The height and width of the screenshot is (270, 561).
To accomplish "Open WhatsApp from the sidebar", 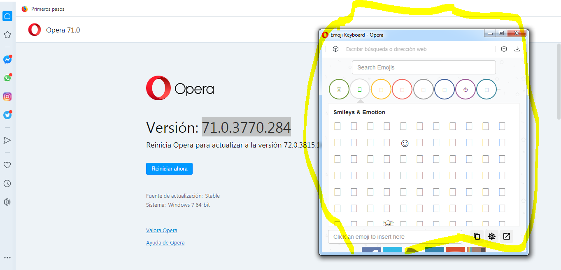I will click(x=7, y=78).
